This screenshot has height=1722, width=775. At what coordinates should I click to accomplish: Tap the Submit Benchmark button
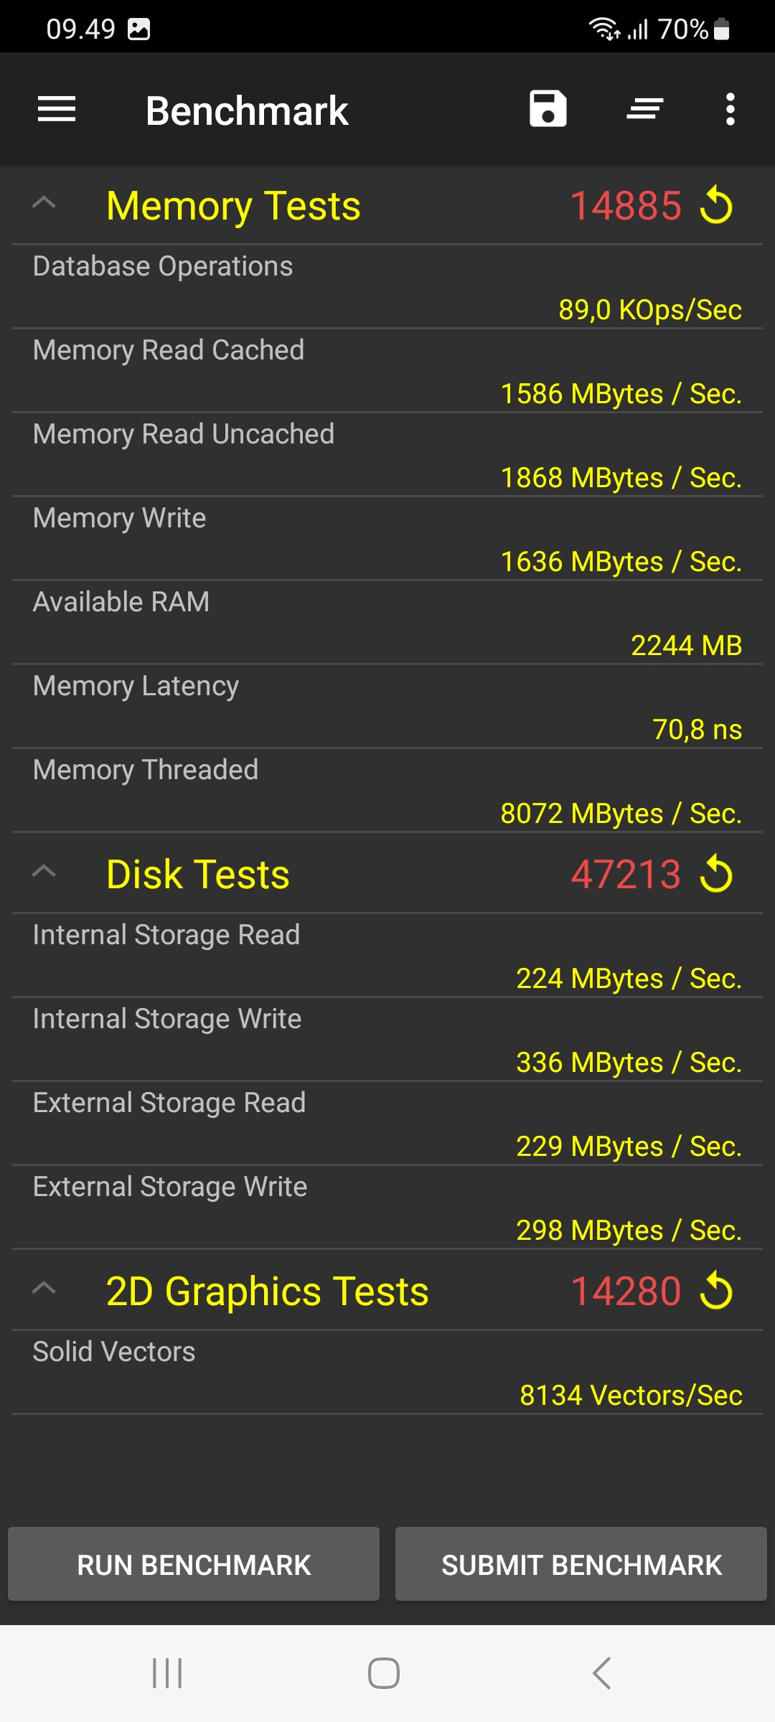coord(581,1564)
